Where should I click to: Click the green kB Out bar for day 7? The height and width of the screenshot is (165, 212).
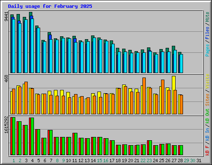(51, 142)
